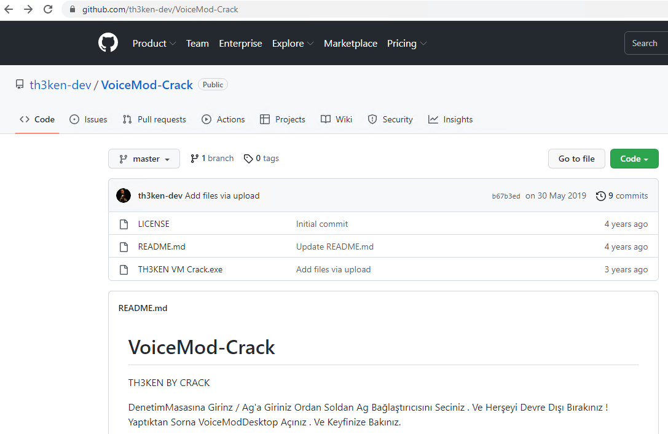
Task: Reload the page with refresh icon
Action: click(x=48, y=9)
